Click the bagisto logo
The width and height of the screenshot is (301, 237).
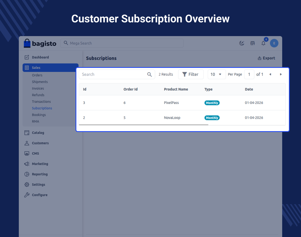click(40, 43)
